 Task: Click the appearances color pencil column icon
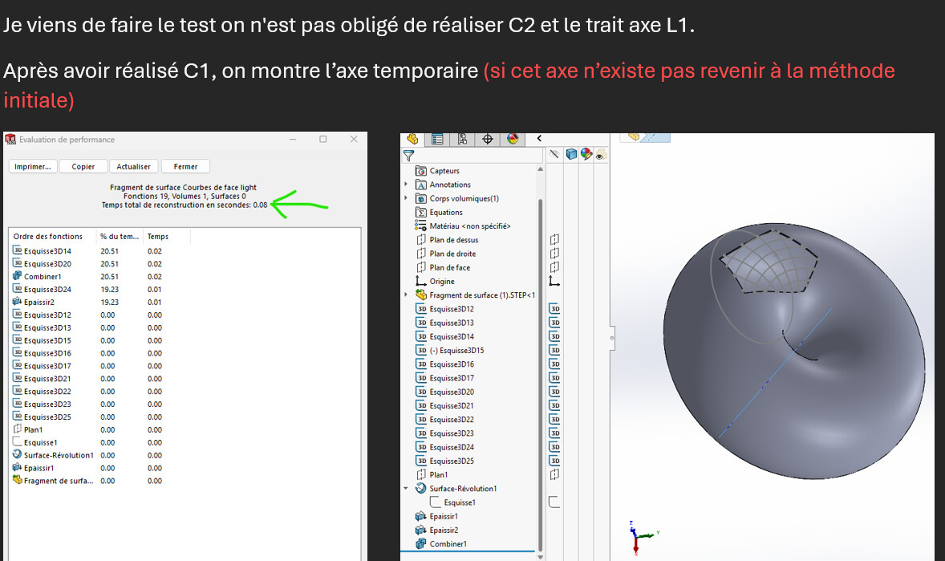586,154
